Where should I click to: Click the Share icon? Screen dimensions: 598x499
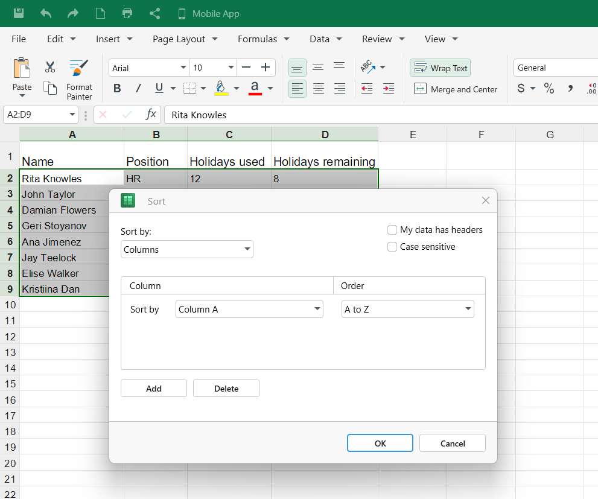pyautogui.click(x=154, y=13)
